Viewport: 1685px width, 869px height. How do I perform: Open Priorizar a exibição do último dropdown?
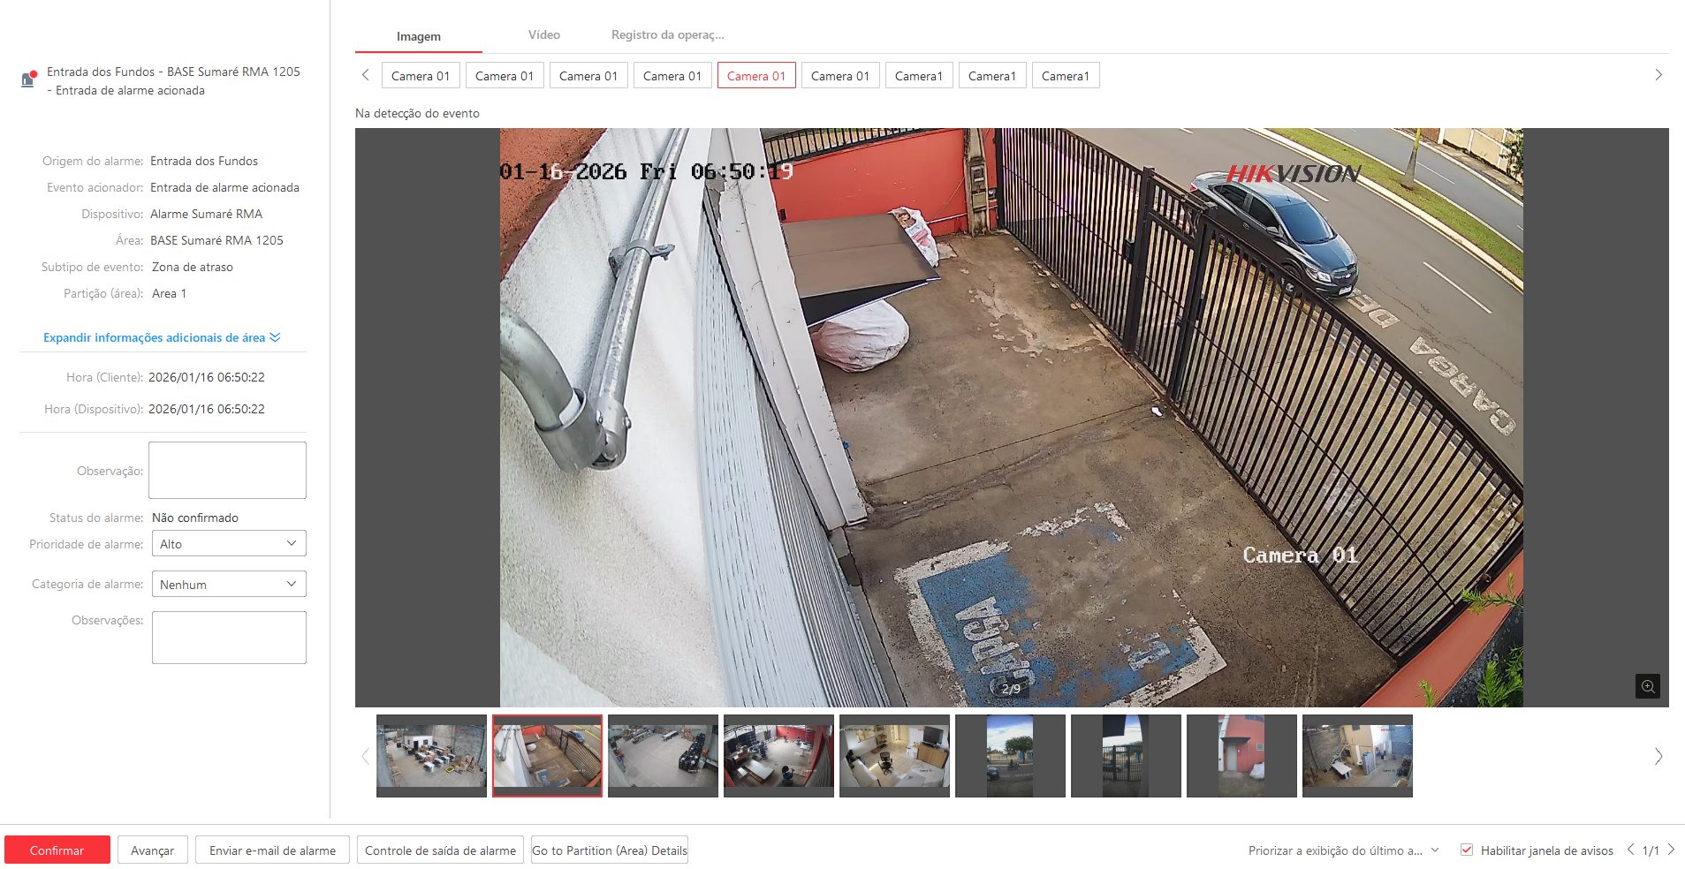(x=1344, y=850)
